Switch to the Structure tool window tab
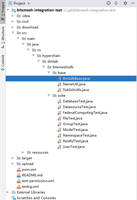This screenshot has height=200, width=137. pos(3,37)
